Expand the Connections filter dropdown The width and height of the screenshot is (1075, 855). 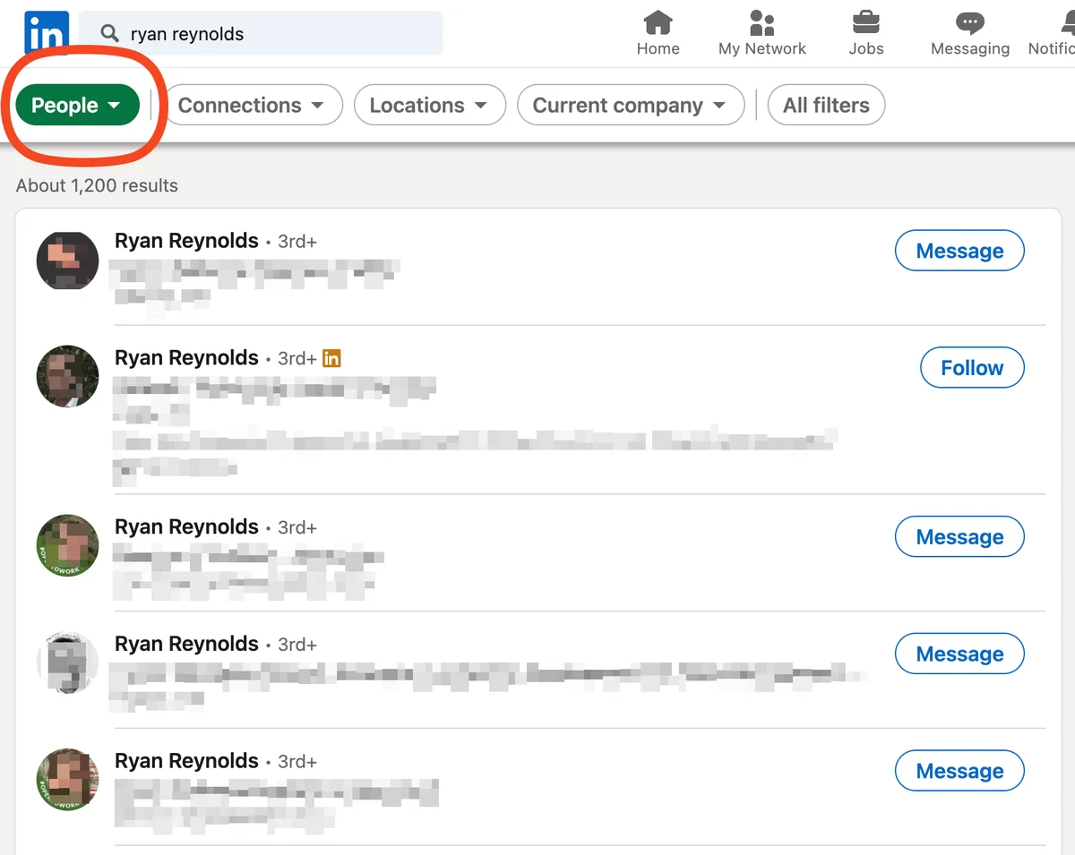pos(253,106)
